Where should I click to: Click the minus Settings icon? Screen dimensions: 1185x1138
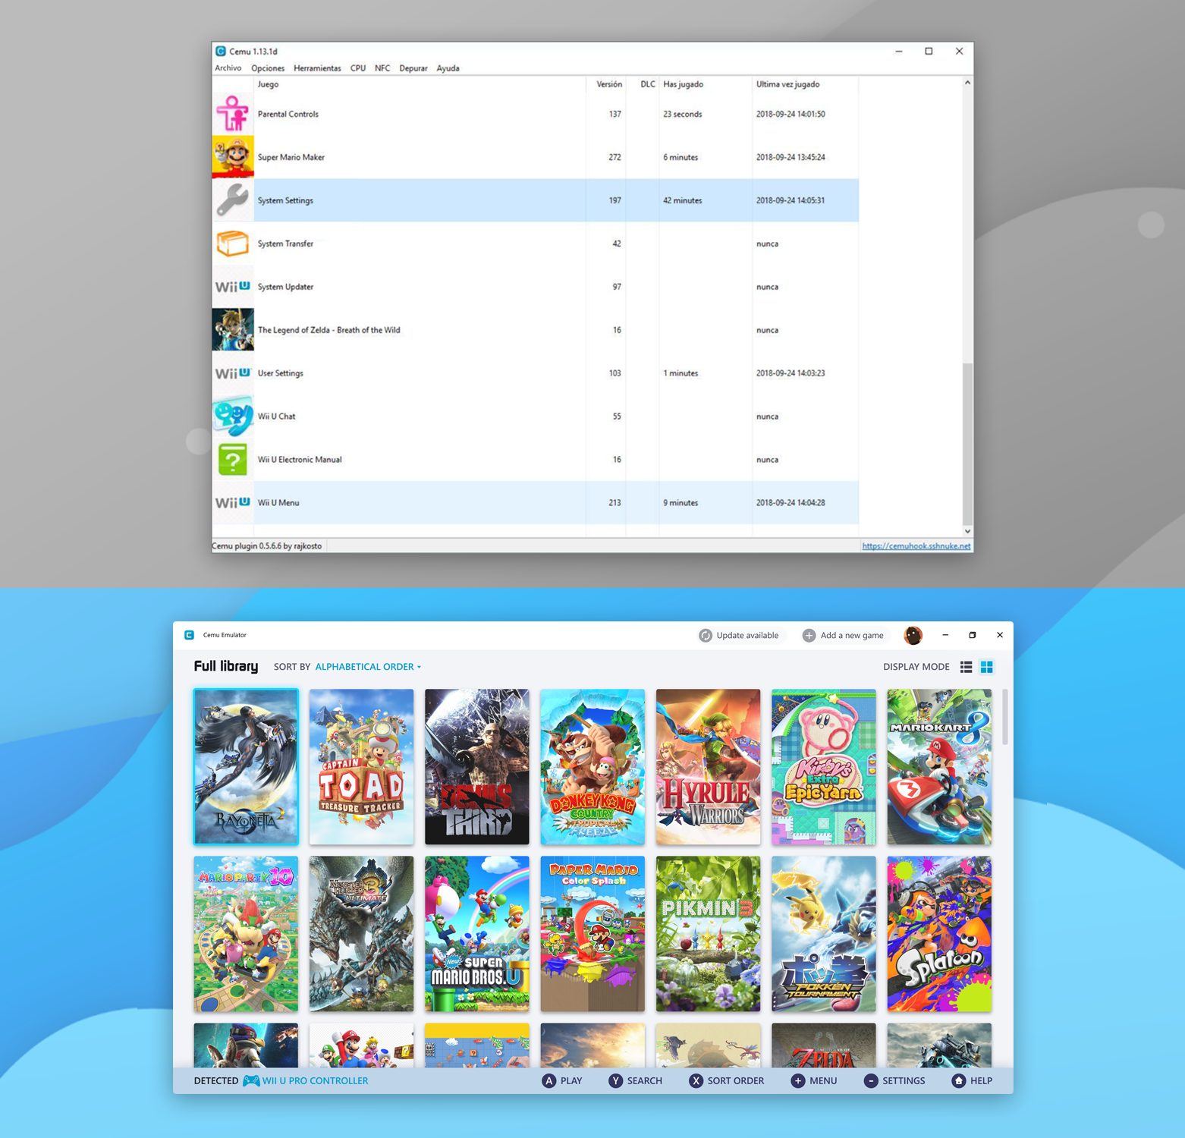click(x=871, y=1081)
